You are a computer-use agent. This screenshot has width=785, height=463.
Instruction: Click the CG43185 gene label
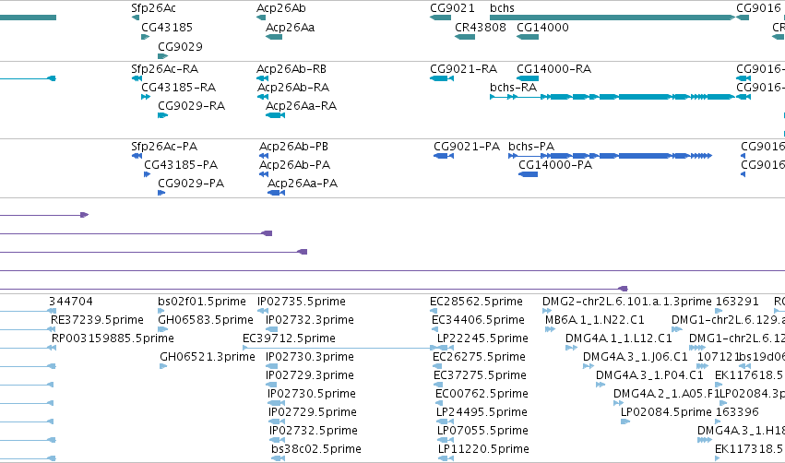point(167,27)
